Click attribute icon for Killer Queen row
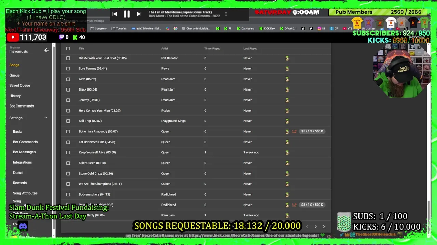 pos(287,163)
